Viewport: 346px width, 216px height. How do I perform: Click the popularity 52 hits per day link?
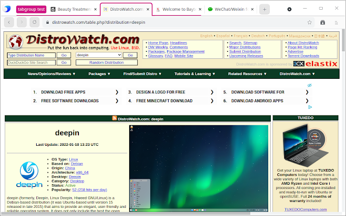click(x=89, y=190)
